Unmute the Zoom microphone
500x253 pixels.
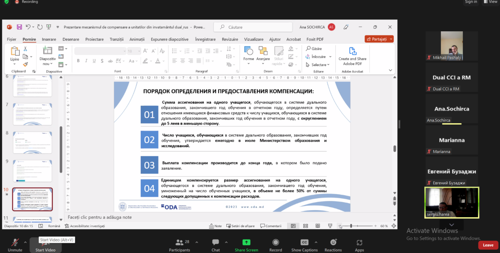pyautogui.click(x=15, y=245)
